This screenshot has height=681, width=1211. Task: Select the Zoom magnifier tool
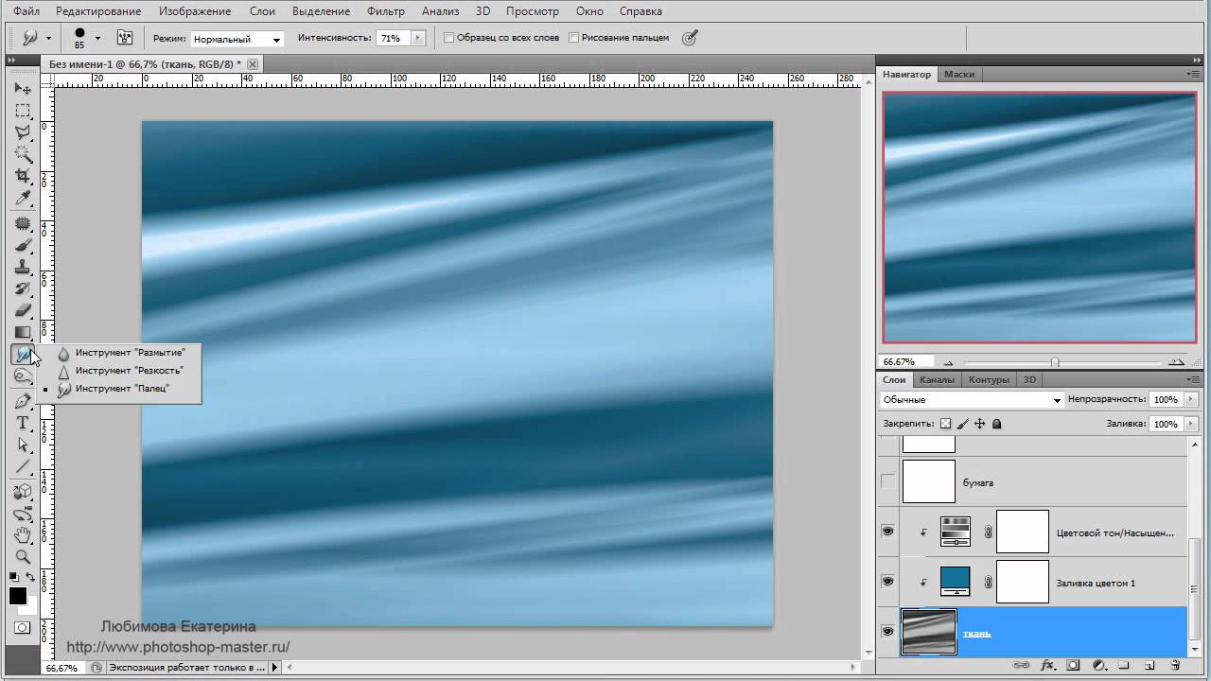[23, 557]
